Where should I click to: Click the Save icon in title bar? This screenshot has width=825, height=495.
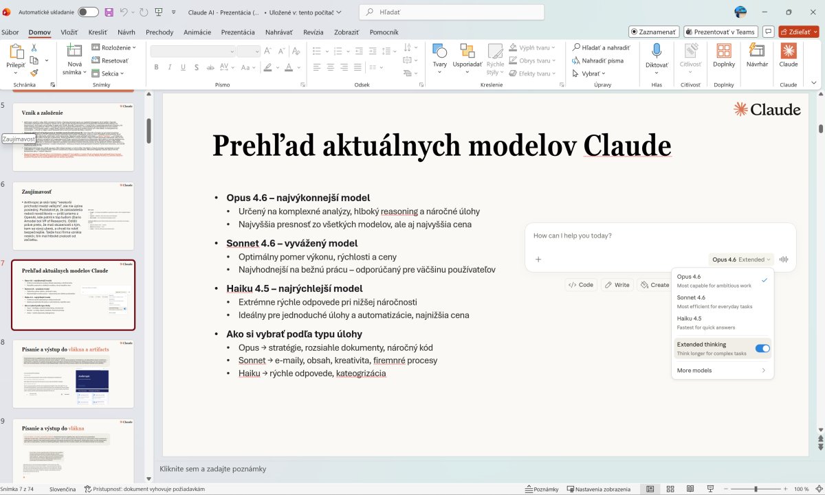tap(109, 12)
